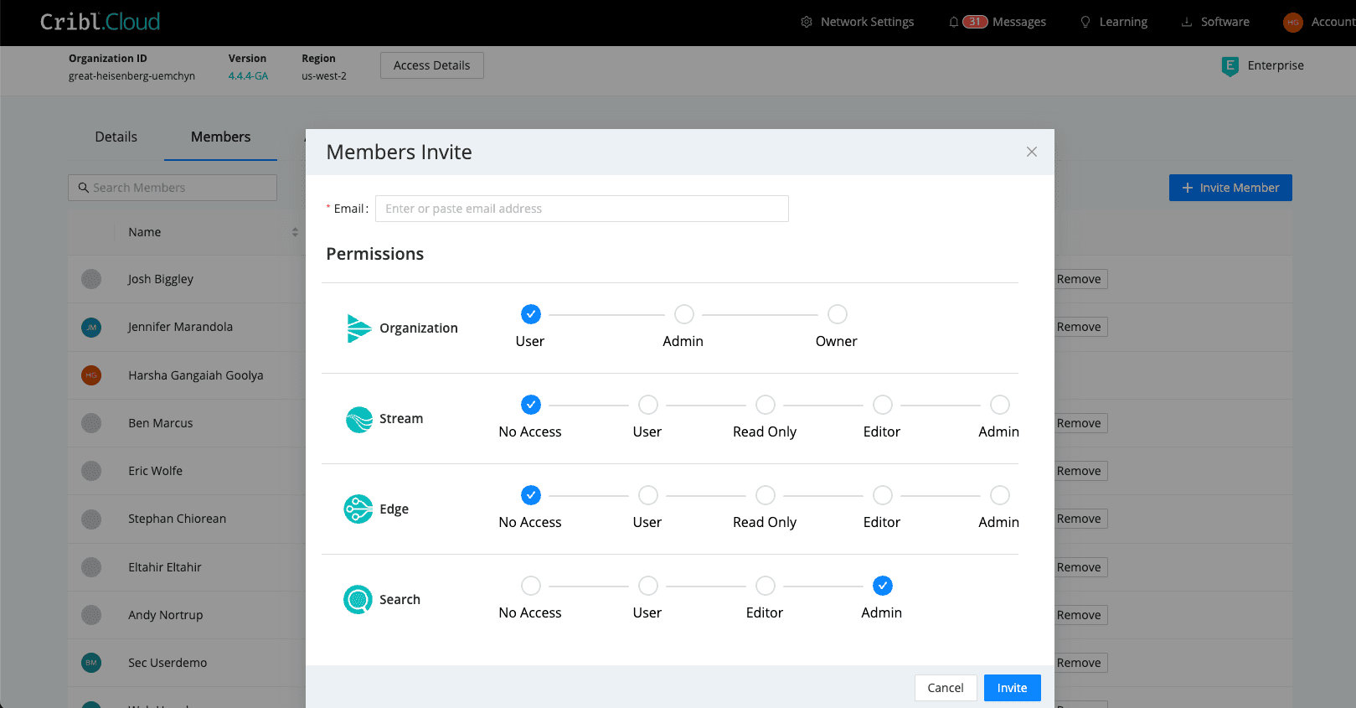Choose Editor for Edge permission
The height and width of the screenshot is (708, 1356).
(x=882, y=495)
